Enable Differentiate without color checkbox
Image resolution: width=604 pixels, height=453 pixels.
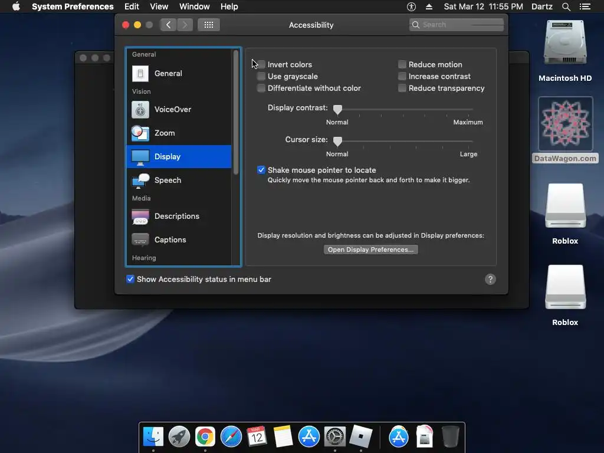tap(261, 88)
